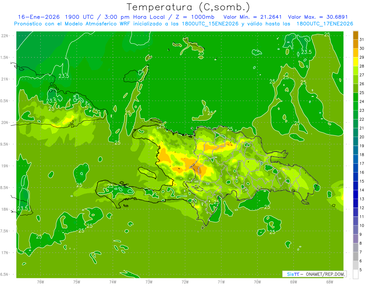Click the '68W' longitude axis label
Viewport: 370px width, 286px height.
coord(330,282)
